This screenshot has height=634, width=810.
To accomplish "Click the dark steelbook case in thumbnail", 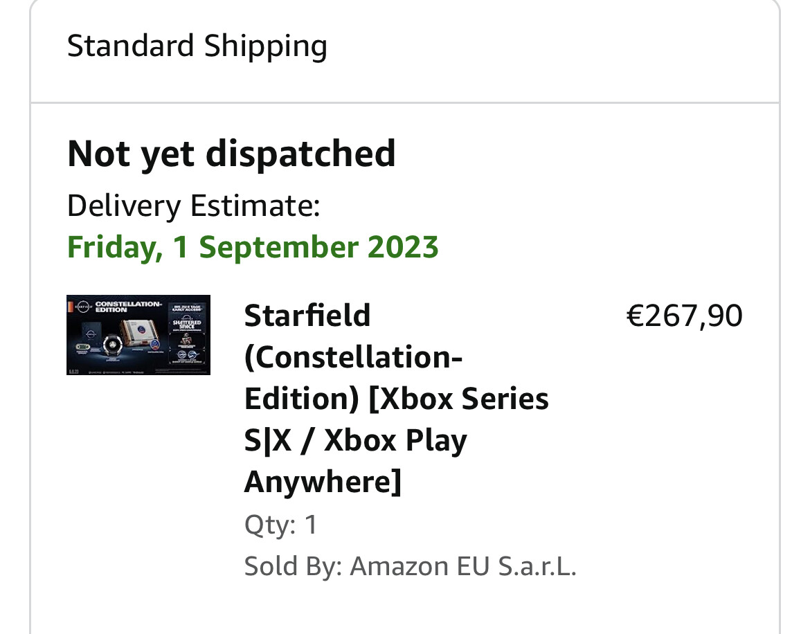I will click(x=91, y=336).
